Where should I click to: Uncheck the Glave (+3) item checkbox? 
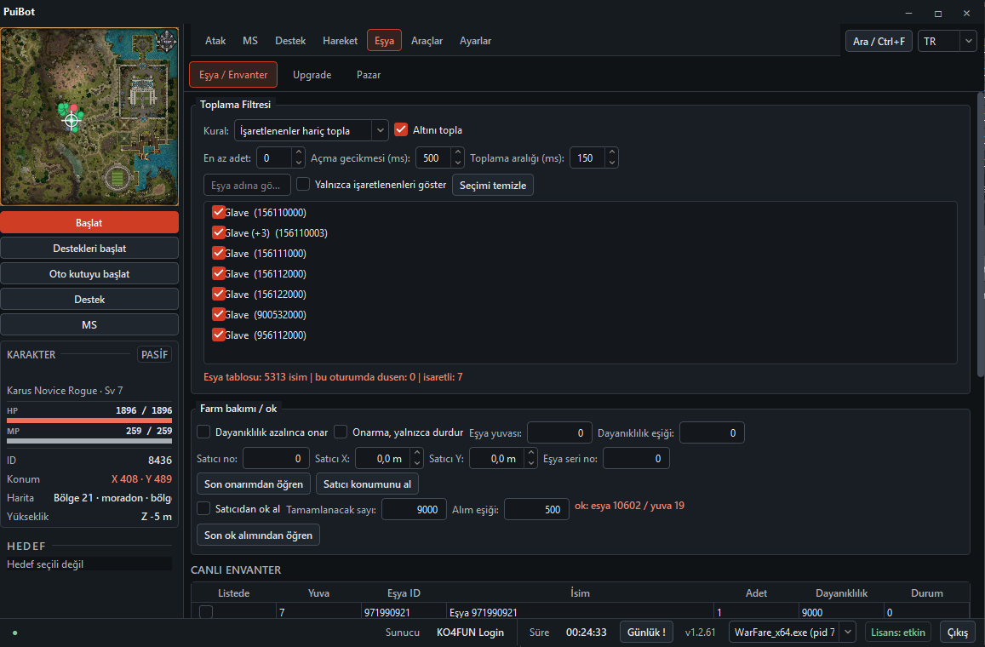219,232
